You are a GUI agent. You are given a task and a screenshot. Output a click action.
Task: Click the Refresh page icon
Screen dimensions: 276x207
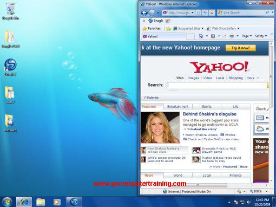tap(205, 13)
